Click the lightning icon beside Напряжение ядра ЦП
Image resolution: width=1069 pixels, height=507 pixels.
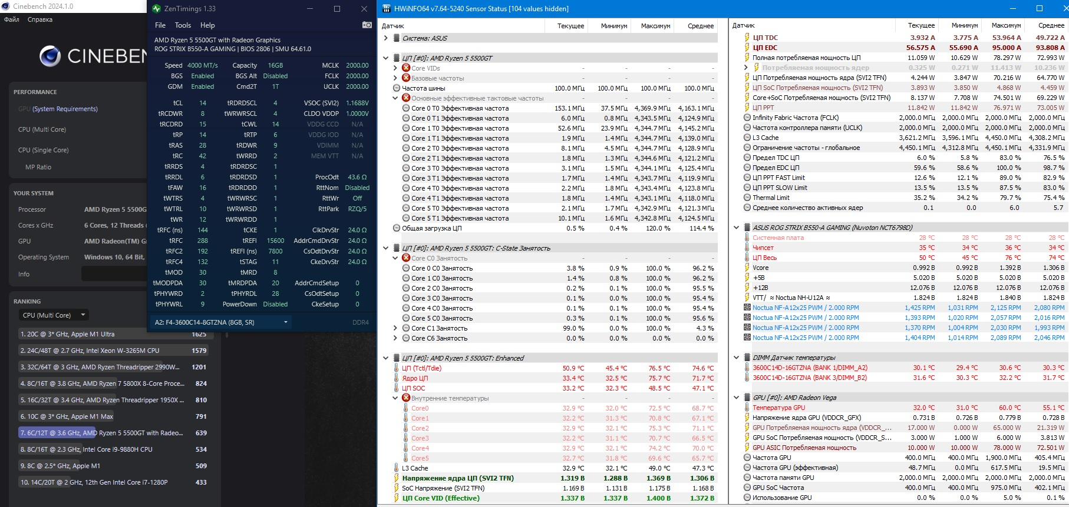(x=397, y=478)
